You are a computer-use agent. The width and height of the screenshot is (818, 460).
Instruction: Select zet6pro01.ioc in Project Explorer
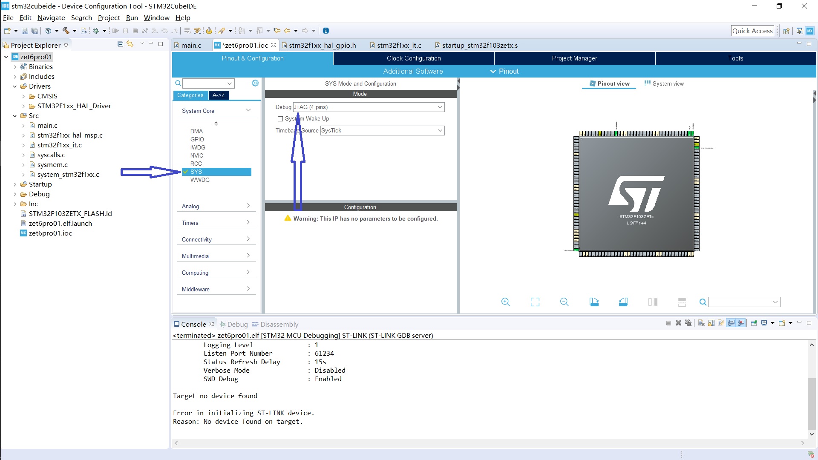click(x=50, y=233)
